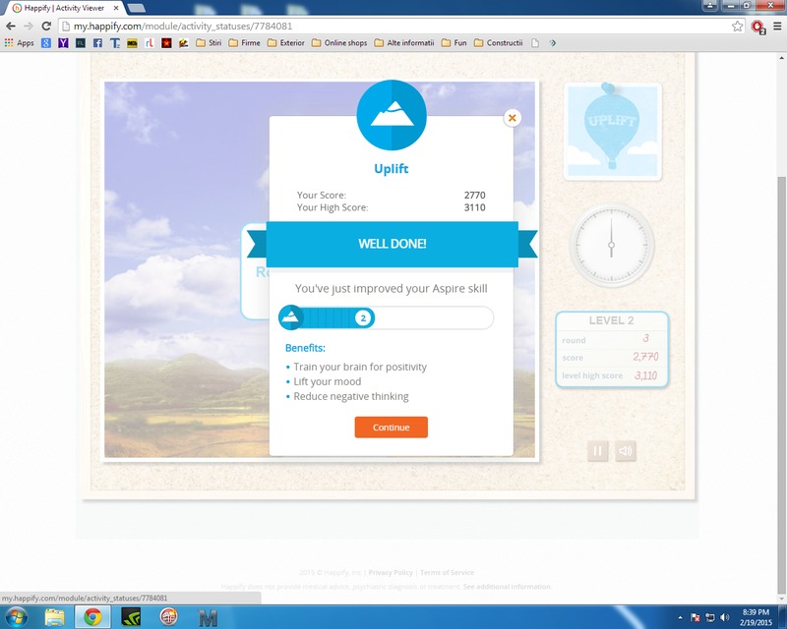The width and height of the screenshot is (787, 629).
Task: Open the Apps bookmarks shortcut
Action: click(19, 43)
